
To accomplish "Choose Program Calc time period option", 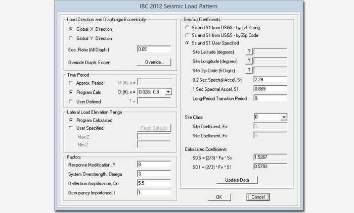I will coord(71,92).
